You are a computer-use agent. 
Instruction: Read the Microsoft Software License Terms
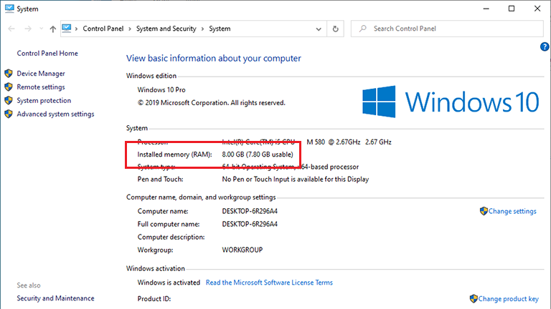pyautogui.click(x=269, y=283)
